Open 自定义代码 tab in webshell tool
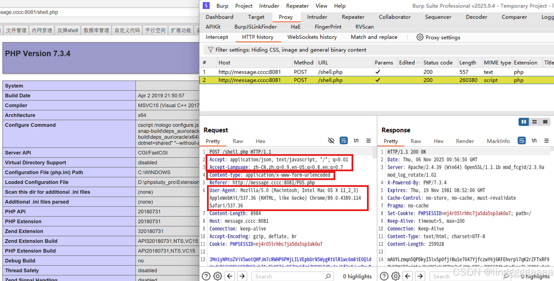 tap(127, 30)
